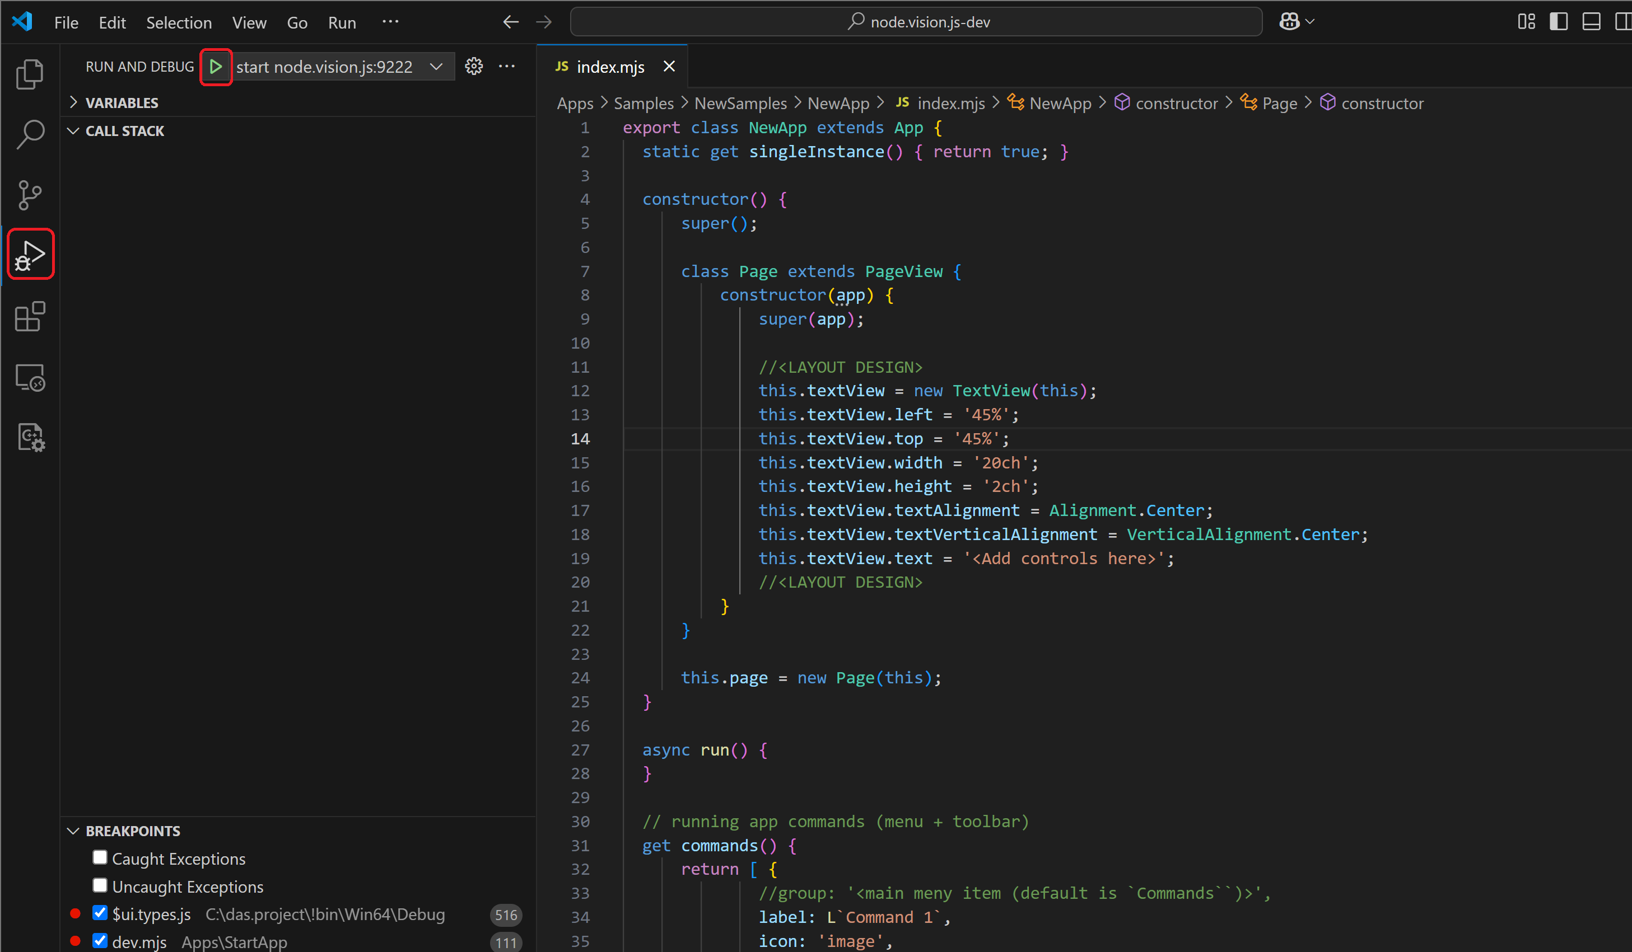Image resolution: width=1632 pixels, height=952 pixels.
Task: Enable the Uncaught Exceptions breakpoint
Action: [x=99, y=885]
